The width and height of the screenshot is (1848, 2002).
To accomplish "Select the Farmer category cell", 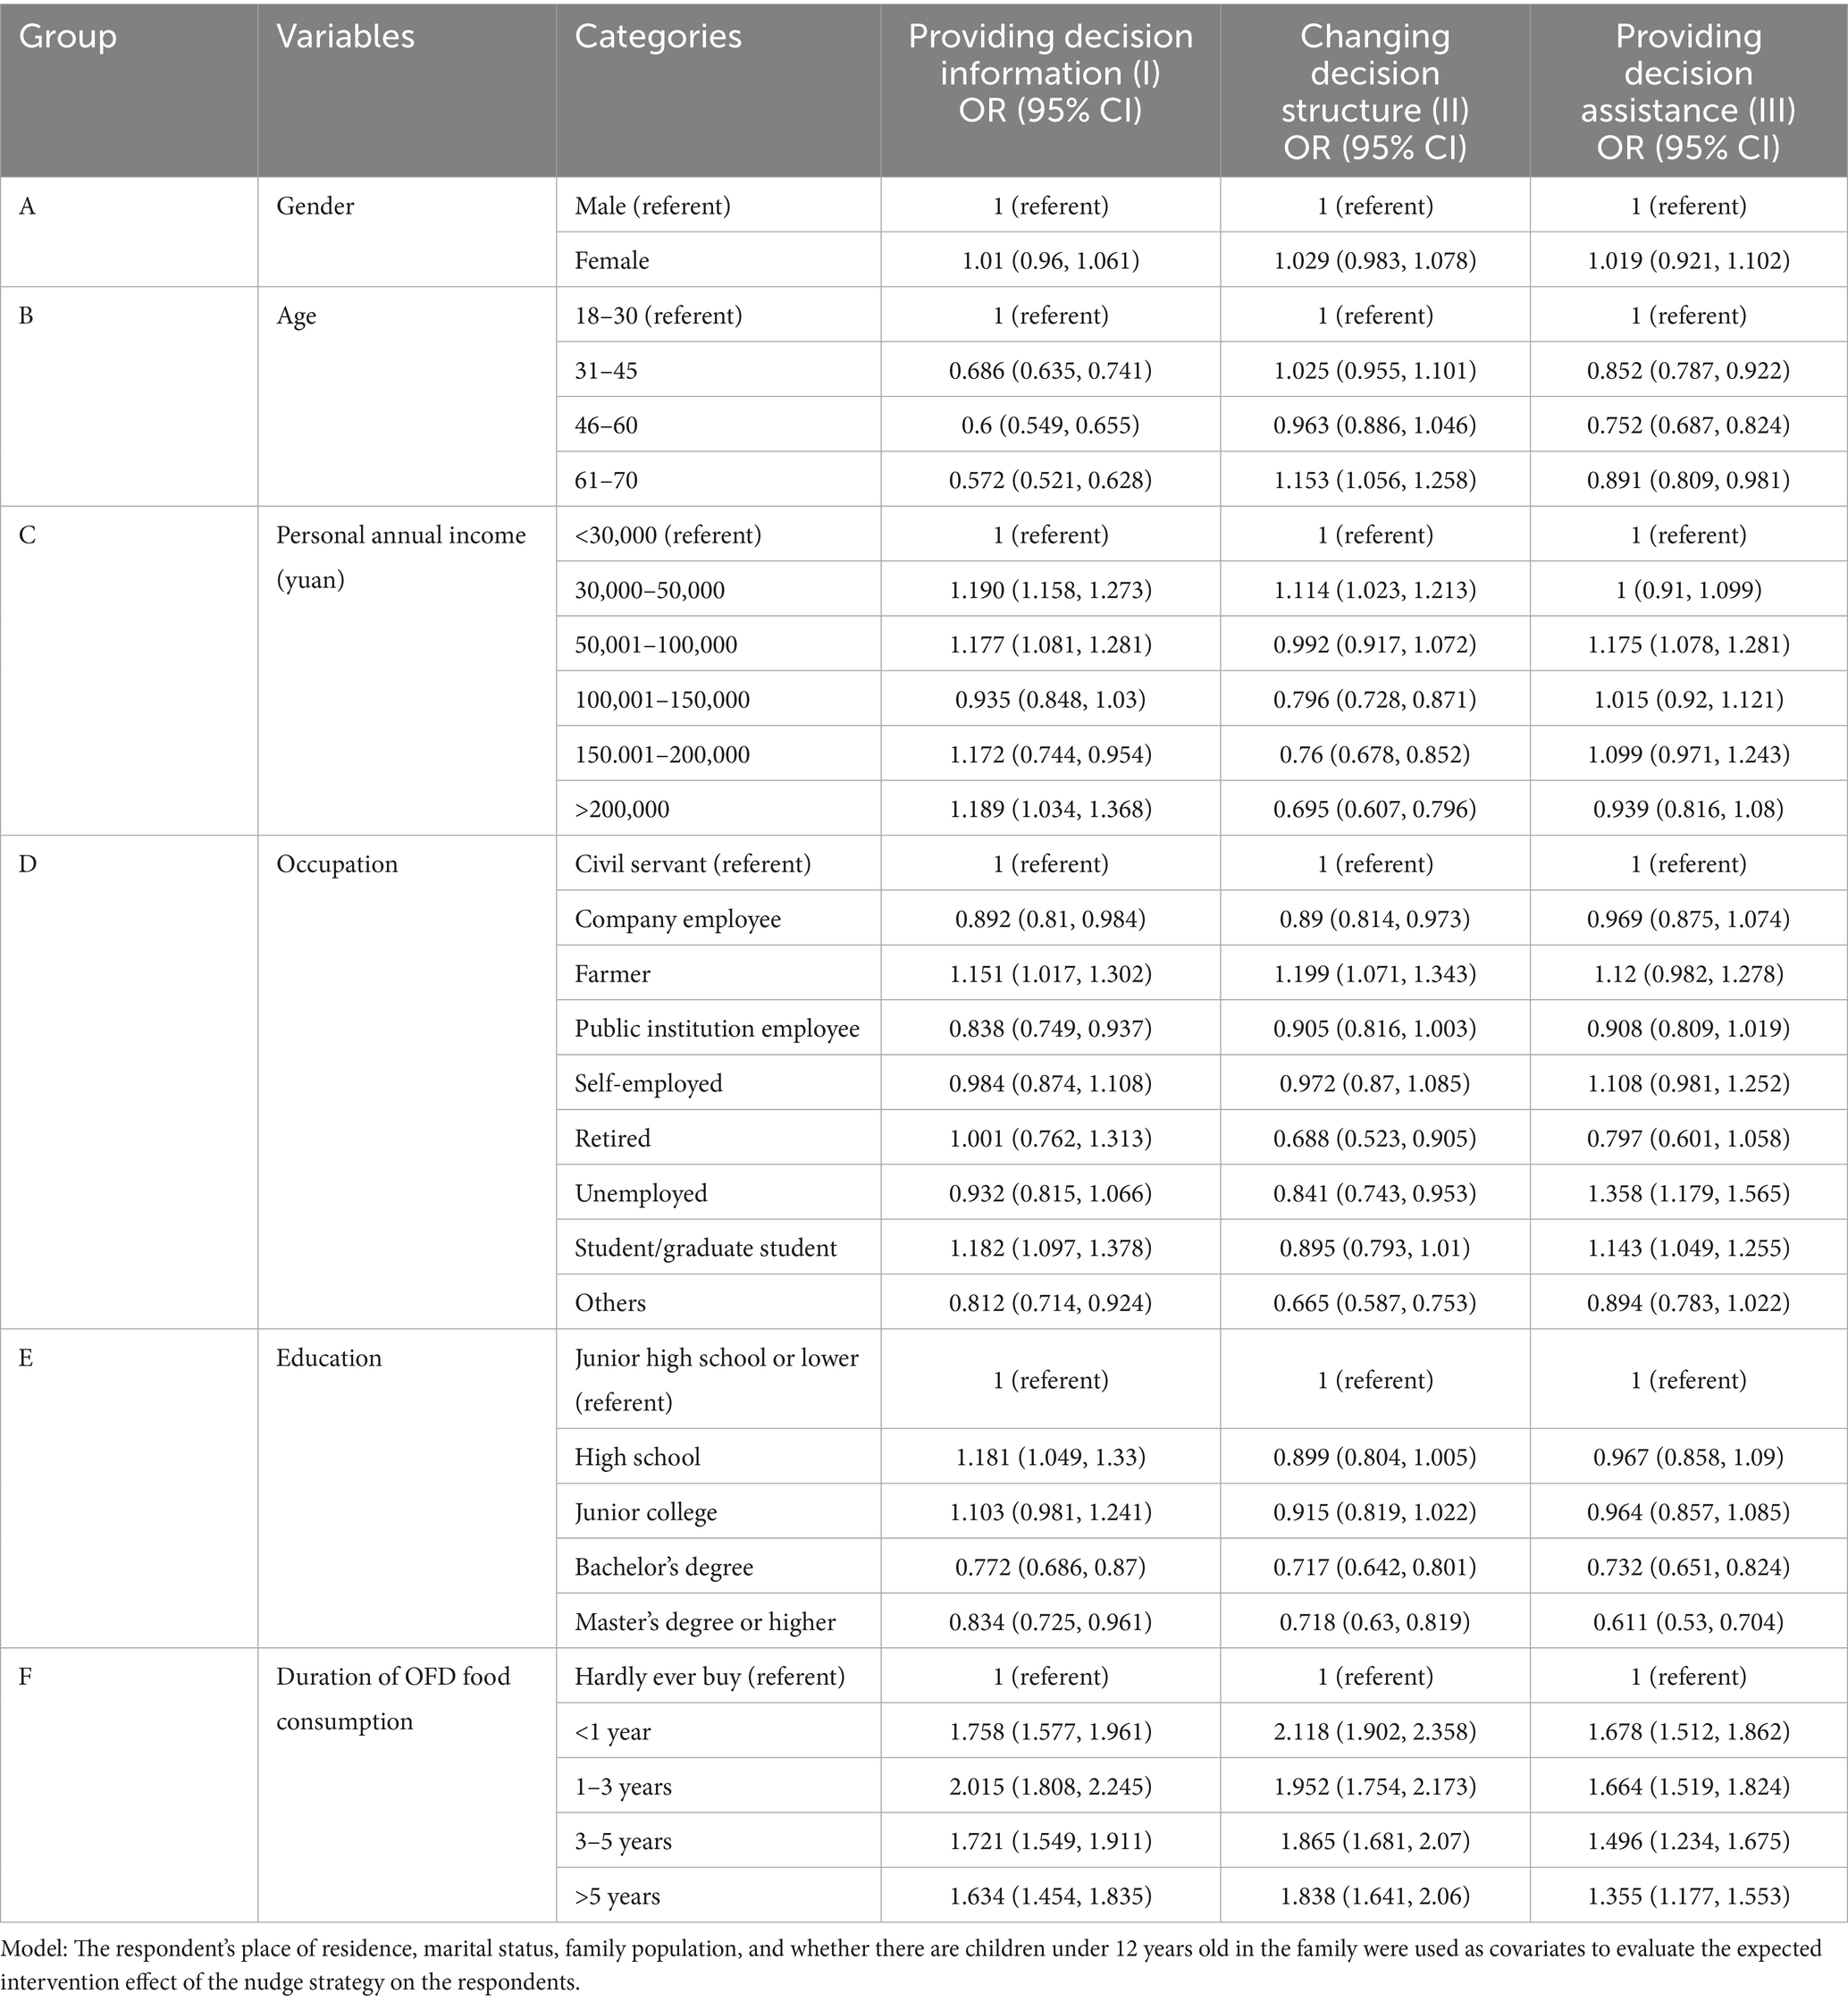I will tap(612, 974).
